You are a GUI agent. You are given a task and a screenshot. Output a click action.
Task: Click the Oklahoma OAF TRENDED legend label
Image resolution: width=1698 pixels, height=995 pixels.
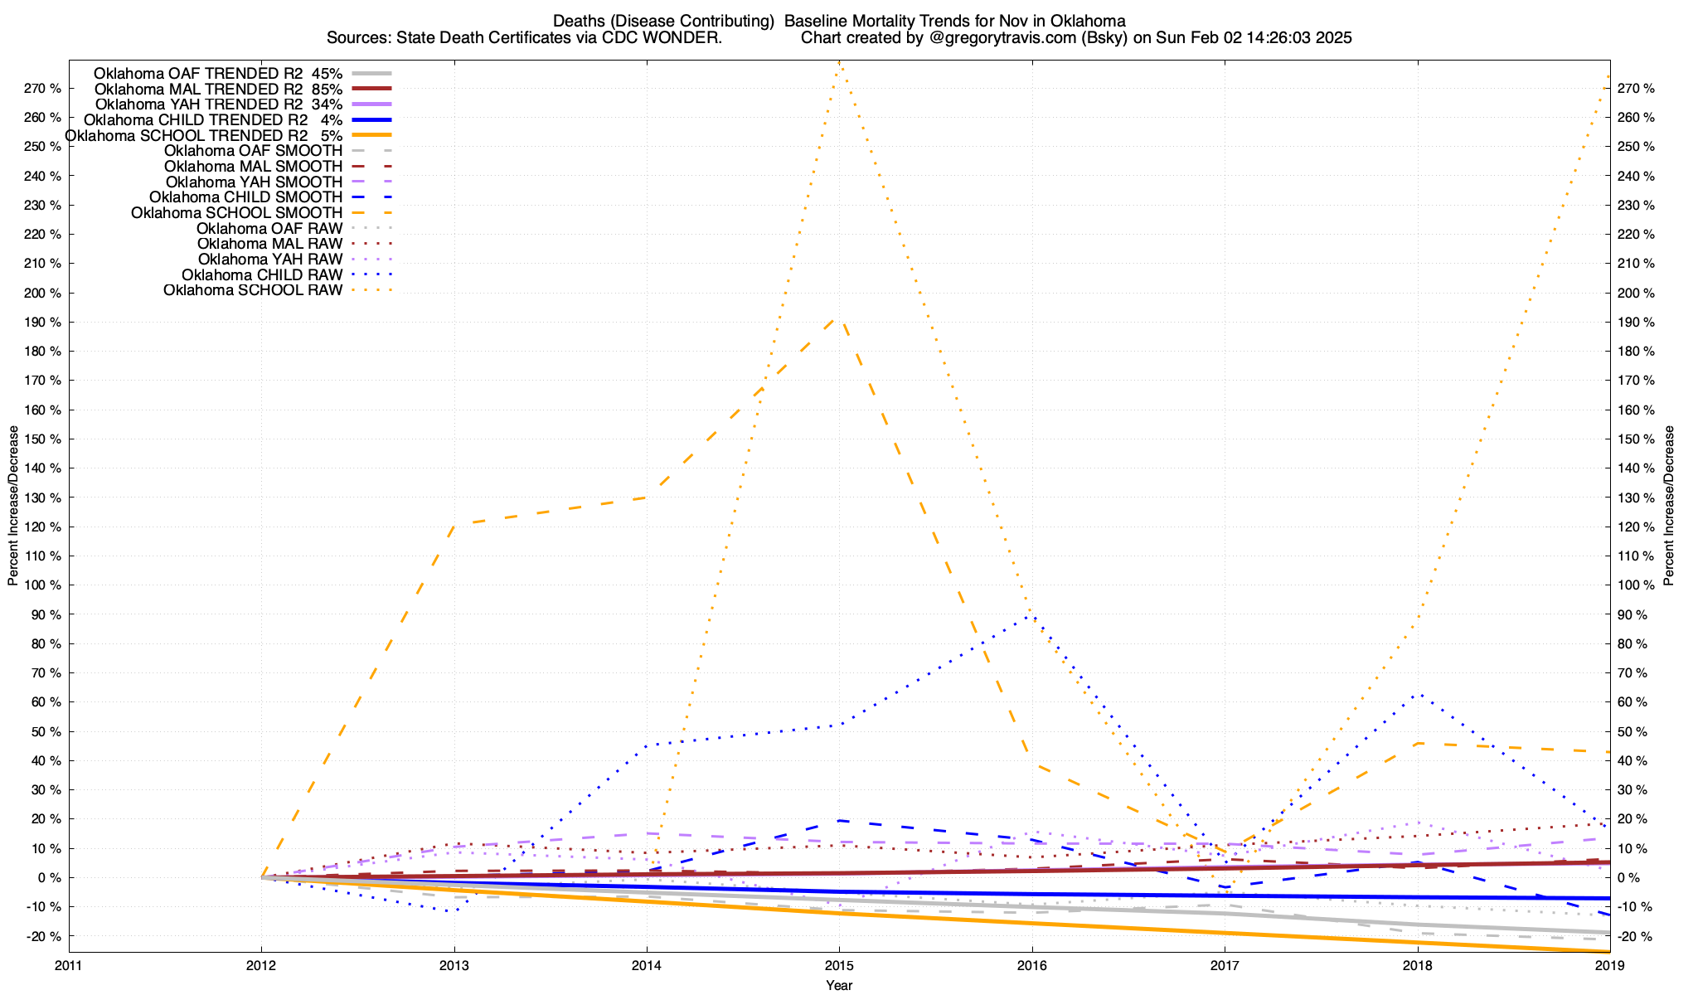tap(217, 73)
